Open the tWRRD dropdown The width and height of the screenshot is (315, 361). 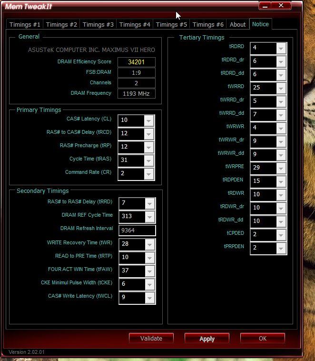click(x=281, y=89)
